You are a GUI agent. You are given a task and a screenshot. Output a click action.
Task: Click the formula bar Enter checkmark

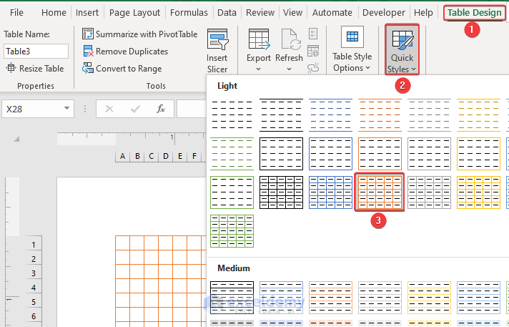135,109
